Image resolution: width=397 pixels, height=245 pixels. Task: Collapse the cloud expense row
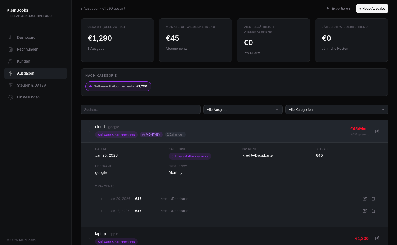(x=89, y=131)
